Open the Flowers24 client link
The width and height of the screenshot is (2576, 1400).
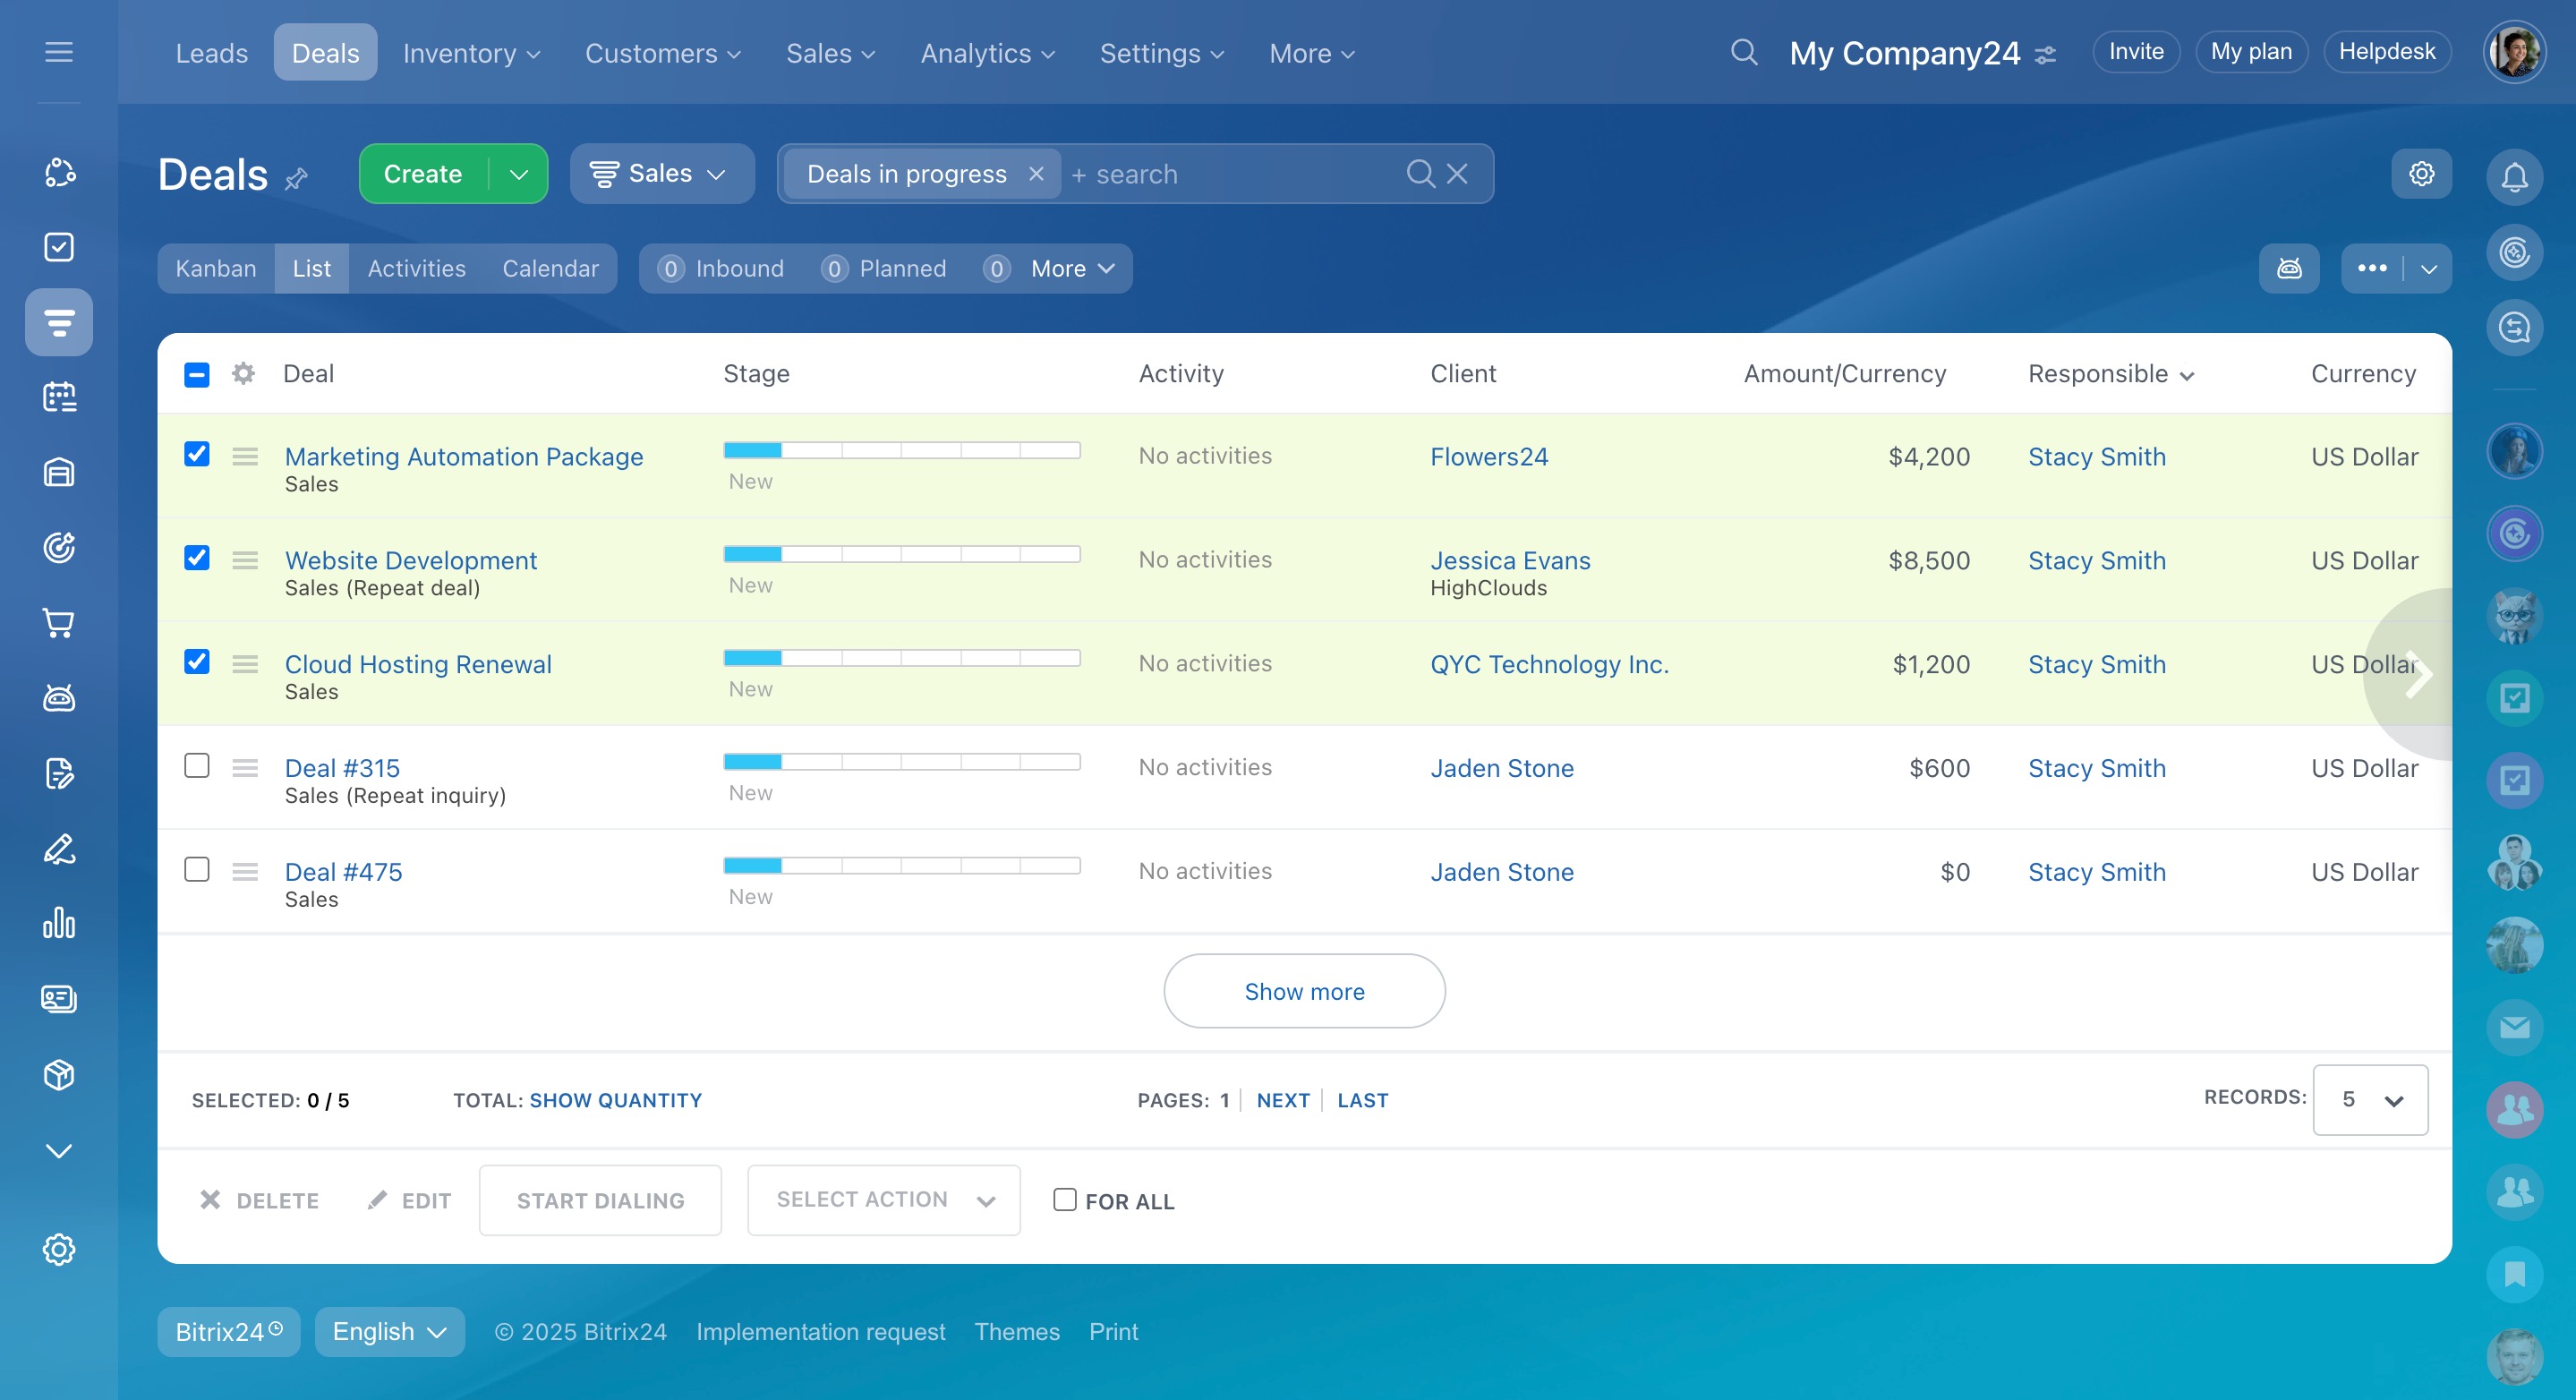coord(1489,457)
